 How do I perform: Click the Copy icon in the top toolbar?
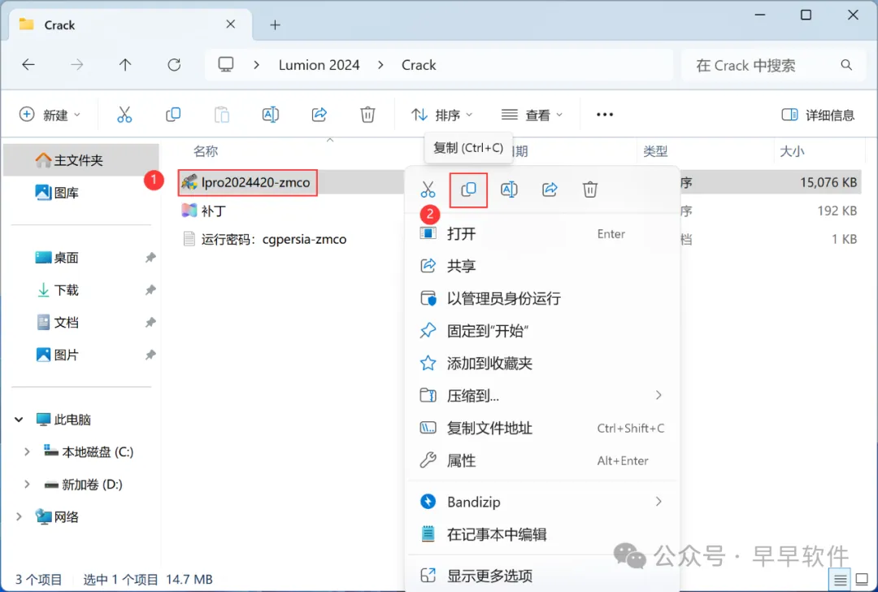(173, 115)
